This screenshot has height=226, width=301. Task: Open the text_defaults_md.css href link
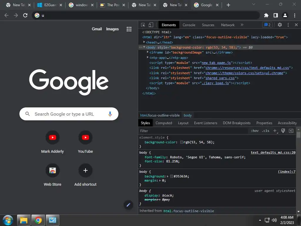247,68
